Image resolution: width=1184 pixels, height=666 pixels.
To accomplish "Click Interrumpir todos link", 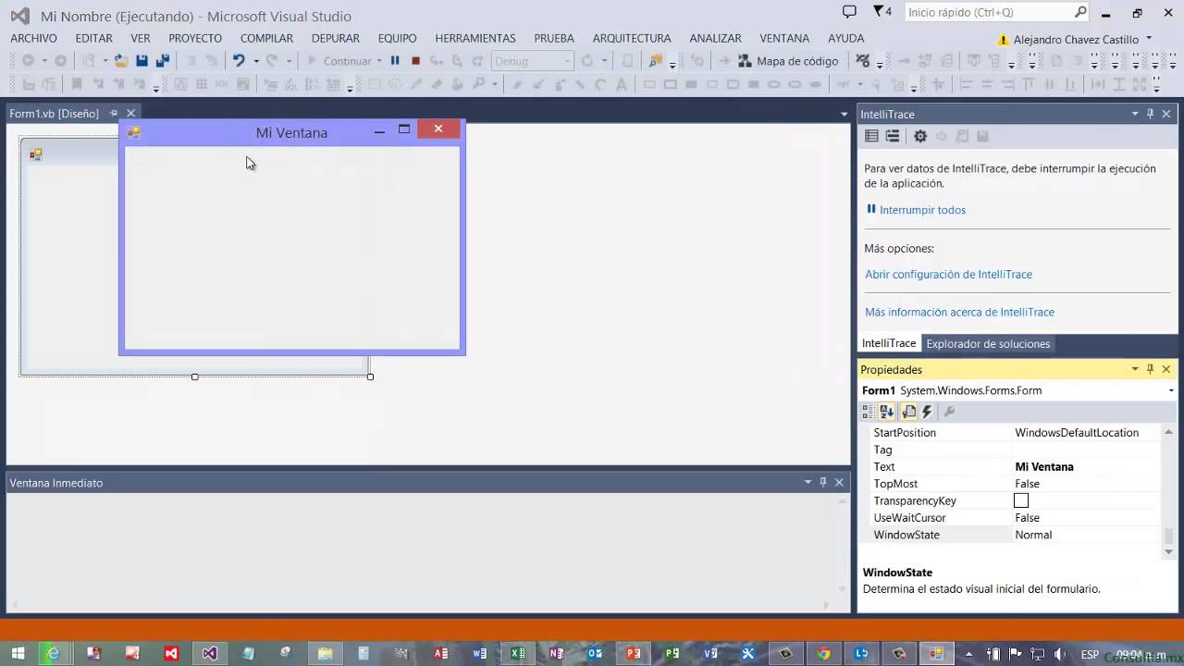I will click(x=922, y=210).
